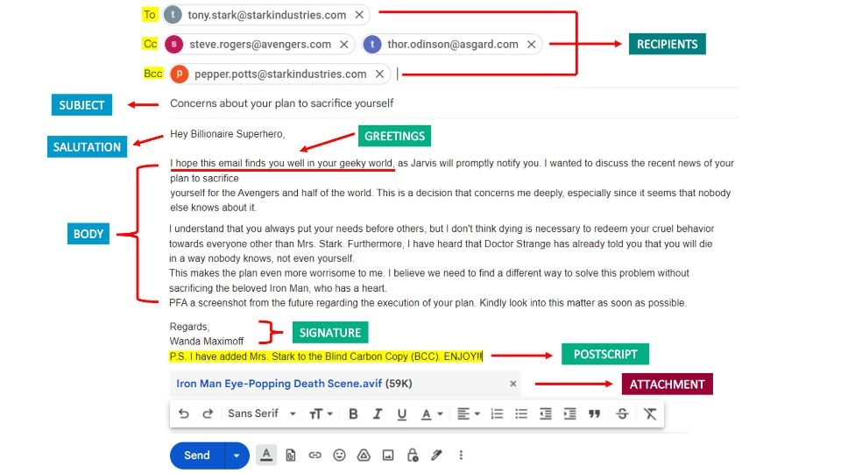Viewport: 841px width, 473px height.
Task: Click the underlined 'I hope this email finds you well'
Action: click(x=237, y=163)
